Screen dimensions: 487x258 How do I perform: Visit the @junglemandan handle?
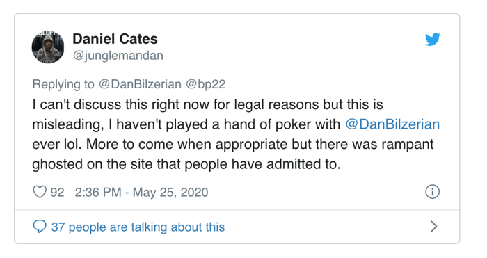pyautogui.click(x=118, y=56)
